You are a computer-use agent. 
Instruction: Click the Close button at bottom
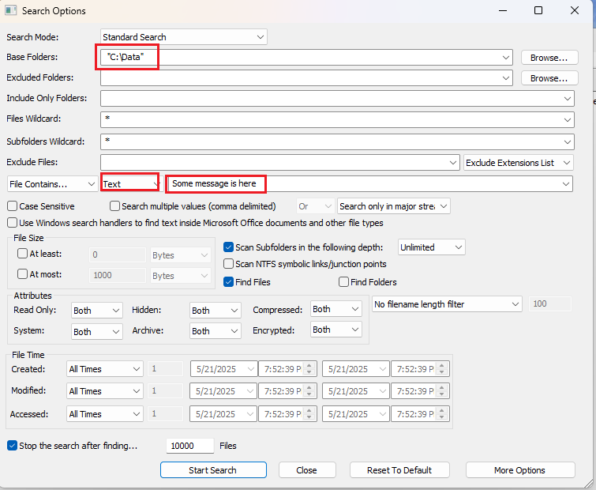(307, 470)
